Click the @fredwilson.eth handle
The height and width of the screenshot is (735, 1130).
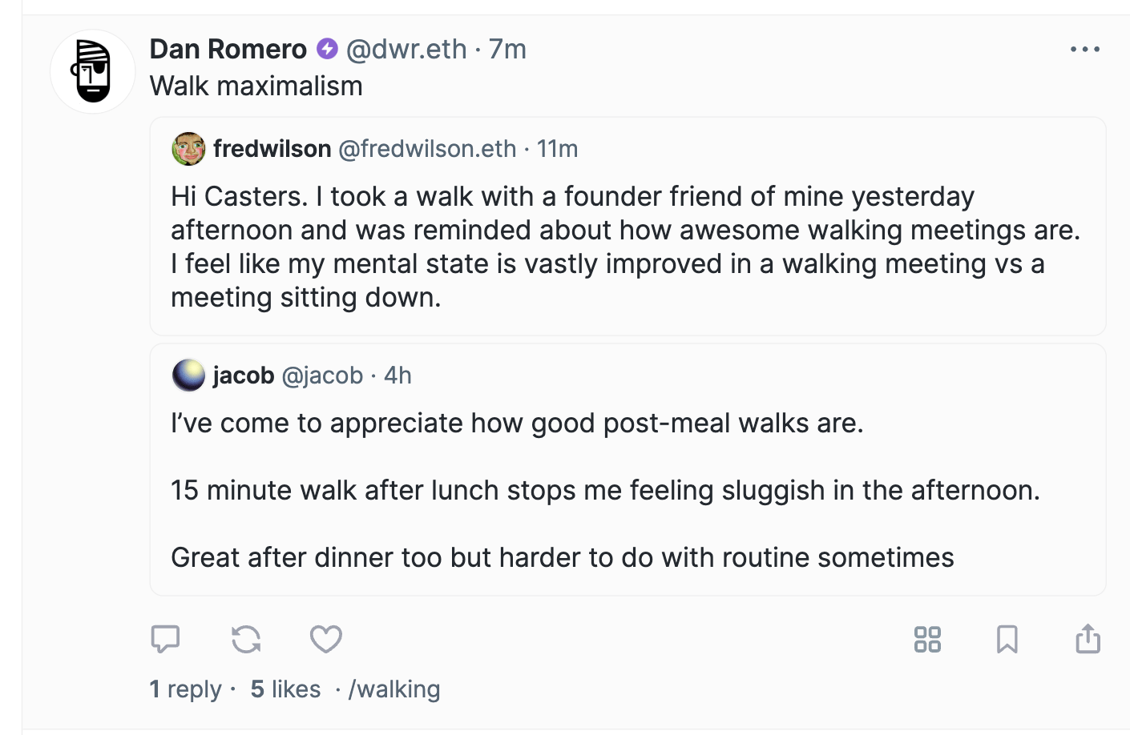[427, 149]
